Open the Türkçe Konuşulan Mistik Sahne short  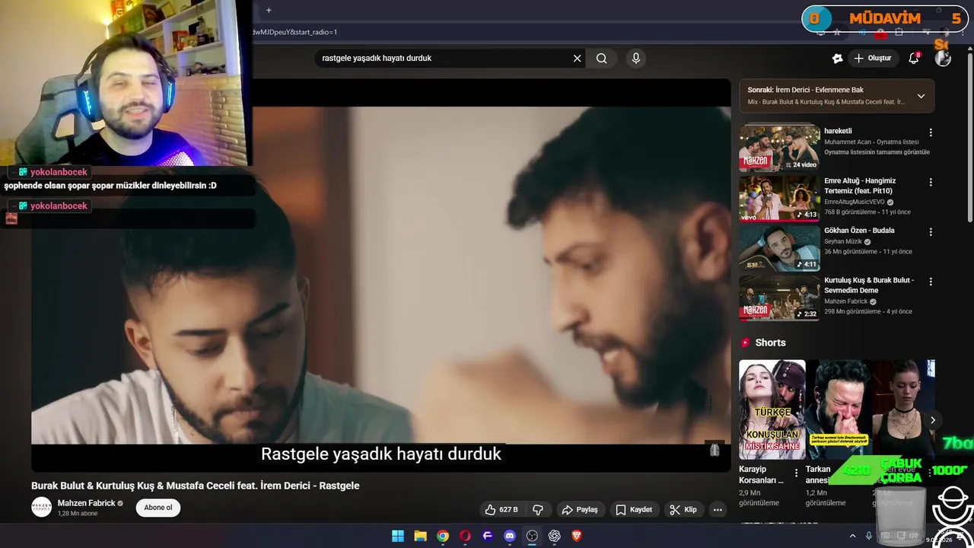click(772, 409)
